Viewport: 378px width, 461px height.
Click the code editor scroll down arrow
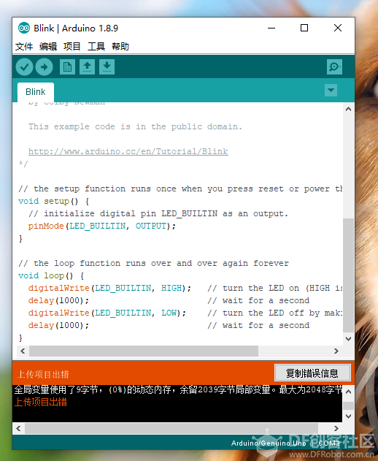(348, 339)
